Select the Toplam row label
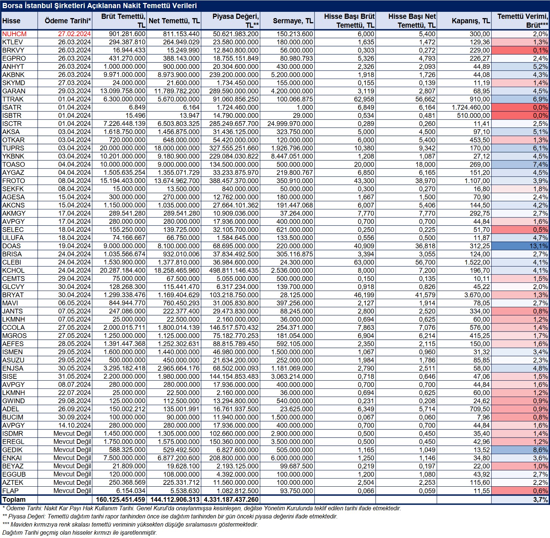This screenshot has height=538, width=550. click(x=14, y=500)
